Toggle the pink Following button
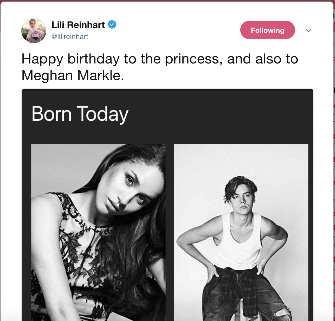The image size is (335, 321). click(267, 30)
